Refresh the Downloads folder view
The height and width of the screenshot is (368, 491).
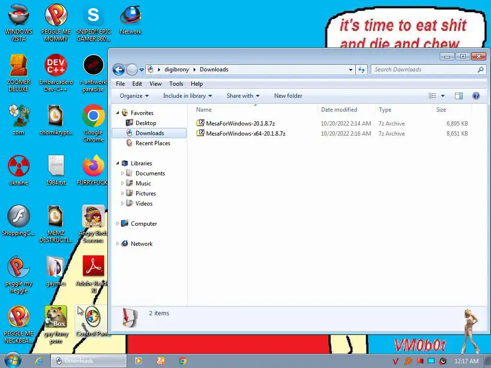pyautogui.click(x=362, y=69)
